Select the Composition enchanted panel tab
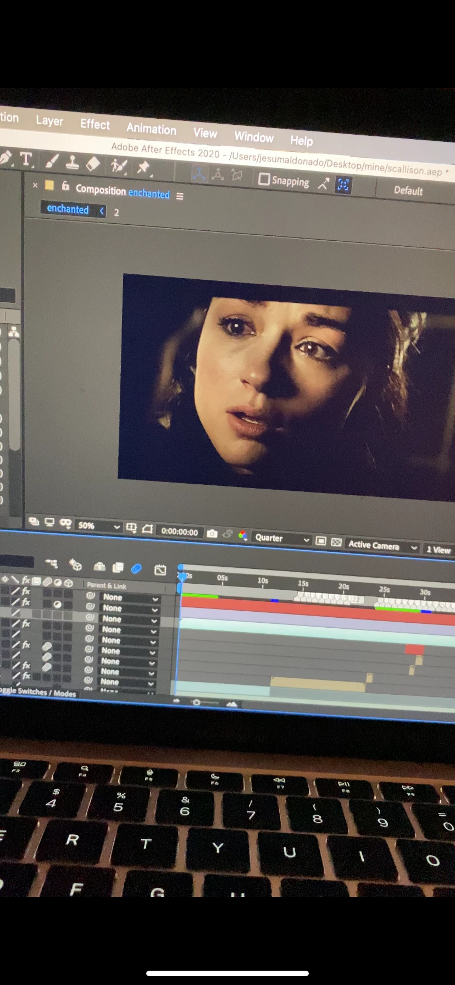455x985 pixels. (x=123, y=191)
